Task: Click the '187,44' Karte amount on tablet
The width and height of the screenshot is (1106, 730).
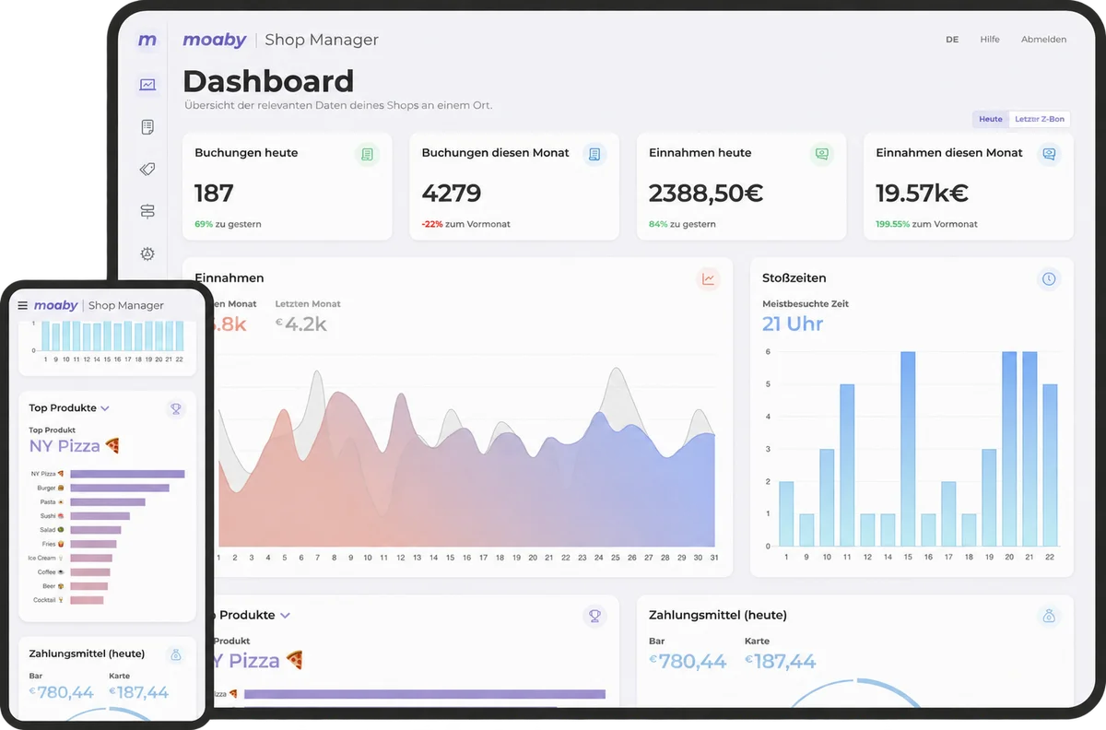Action: coord(781,661)
